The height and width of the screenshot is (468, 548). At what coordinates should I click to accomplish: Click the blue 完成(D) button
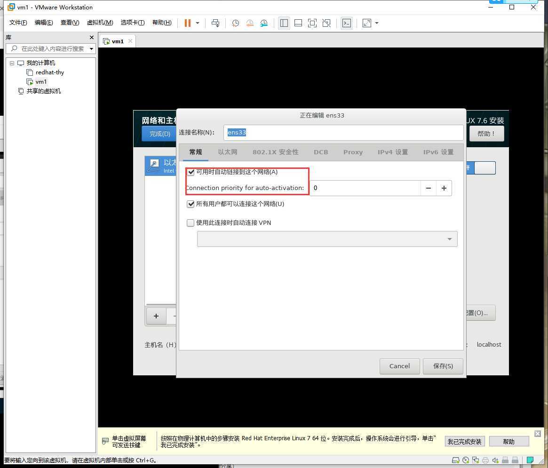pos(159,134)
